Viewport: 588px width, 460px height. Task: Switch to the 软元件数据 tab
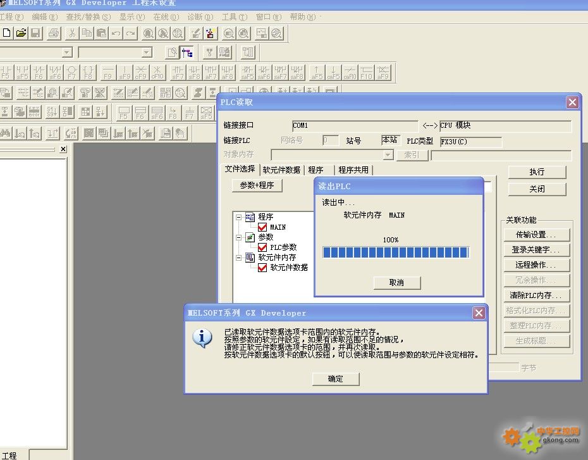coord(281,170)
